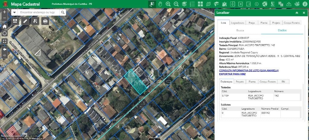309x140 pixels.
Task: Open the ruler measurement tool
Action: coord(25,21)
